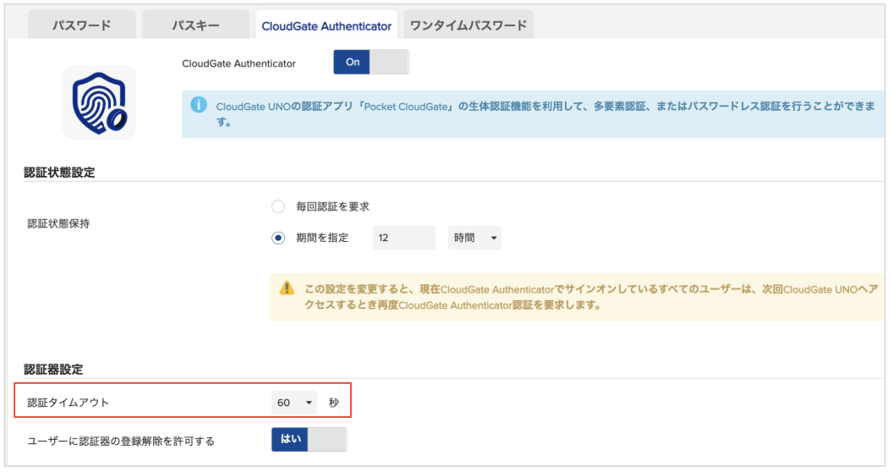
Task: Click the 認証器設定 section heading
Action: pos(53,370)
